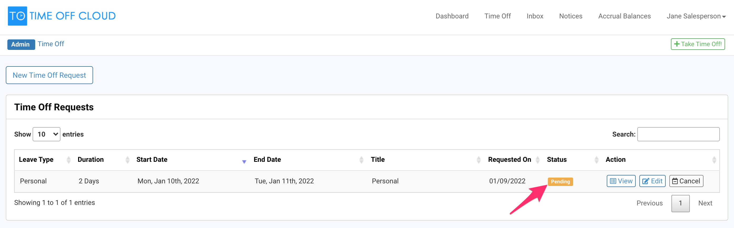Click the sort arrows on End Date column
Screen dimensions: 734x228
point(362,160)
